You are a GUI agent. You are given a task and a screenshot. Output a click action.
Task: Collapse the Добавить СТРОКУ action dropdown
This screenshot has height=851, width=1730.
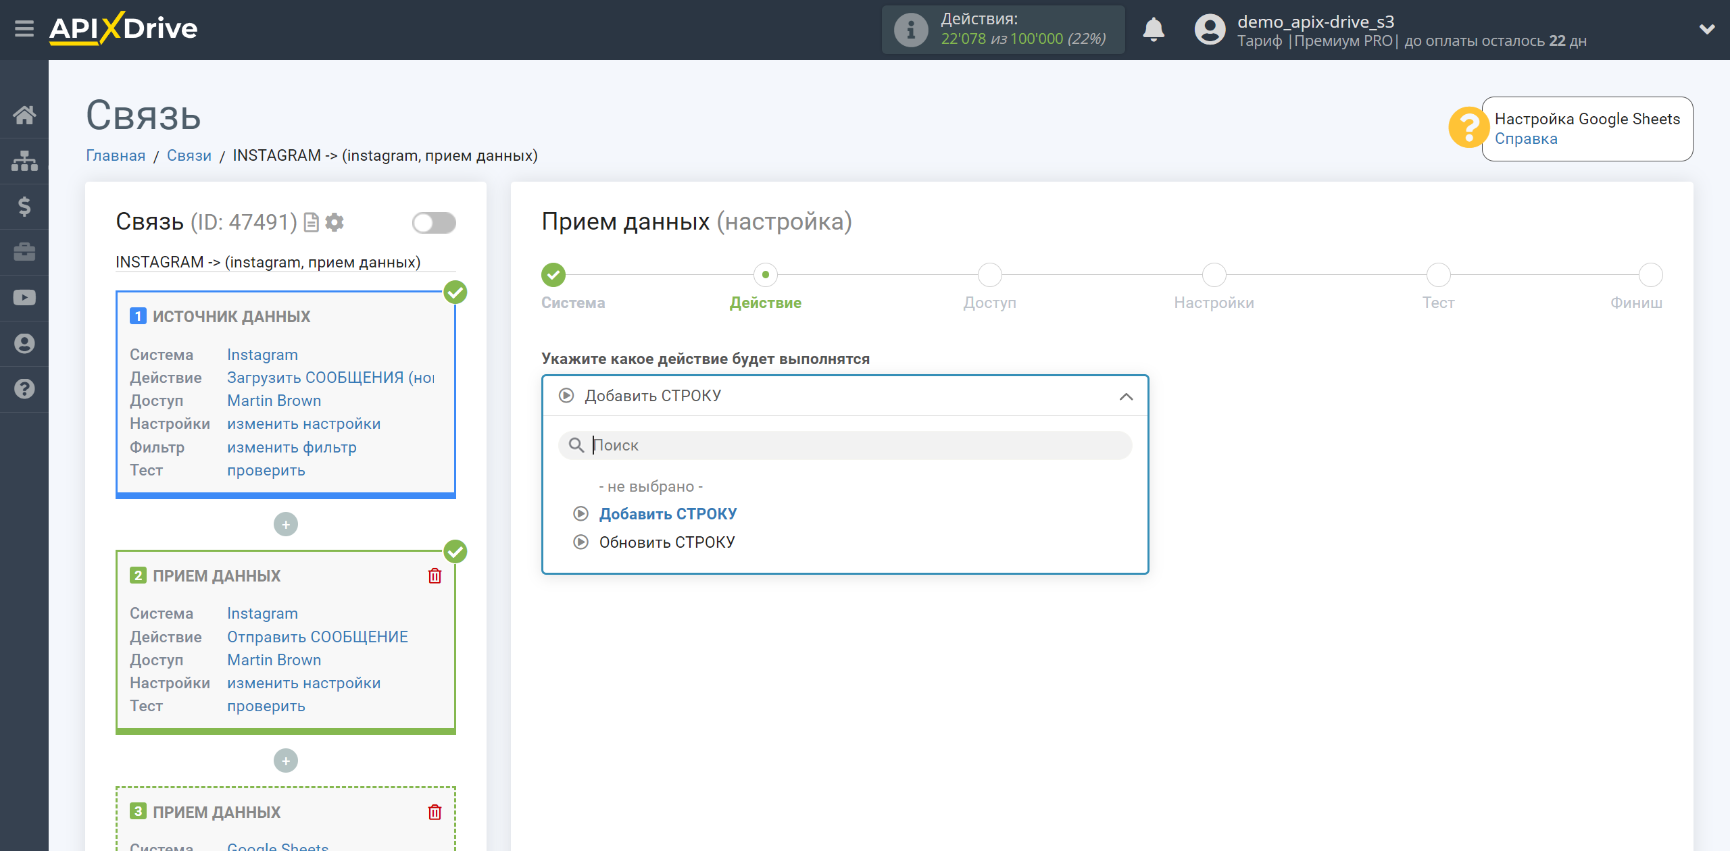845,396
